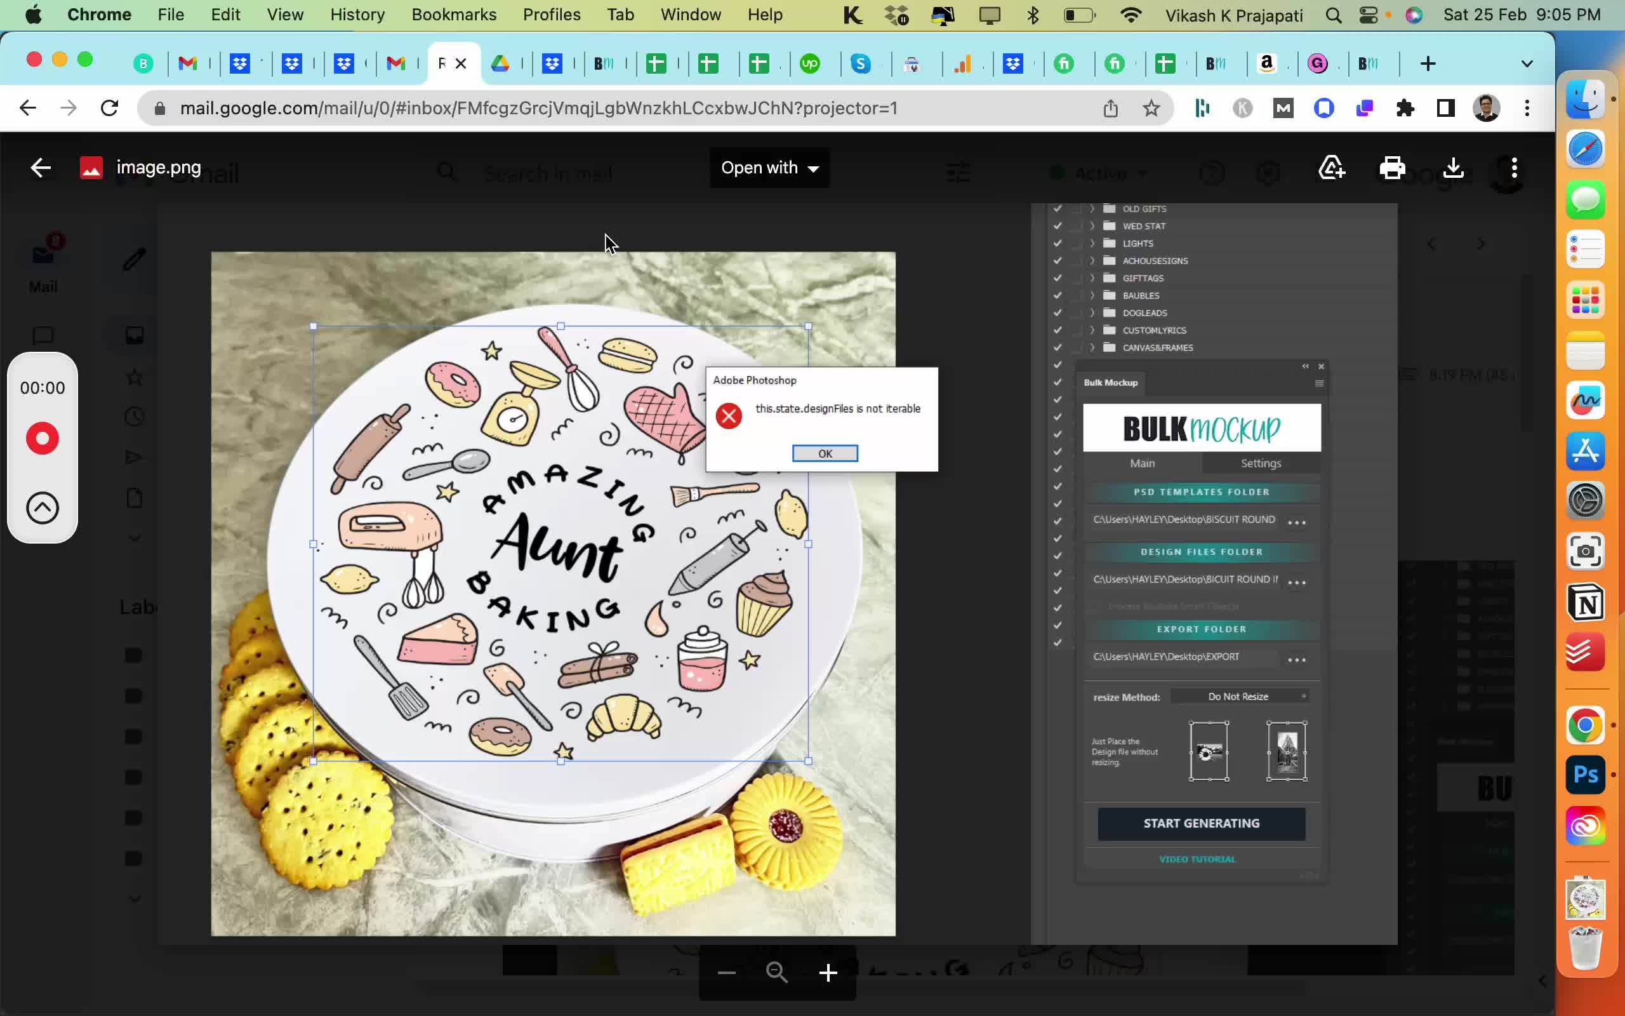Open the Bookmarks menu

pos(454,15)
